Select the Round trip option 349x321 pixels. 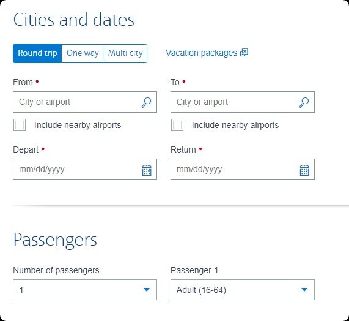pos(37,53)
